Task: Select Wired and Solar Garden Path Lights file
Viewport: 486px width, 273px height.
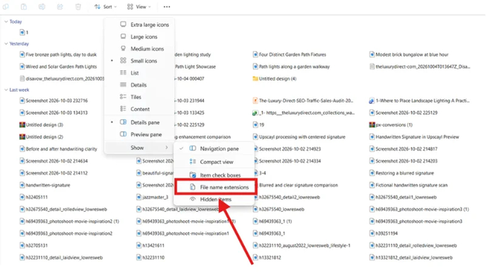Action: 58,67
